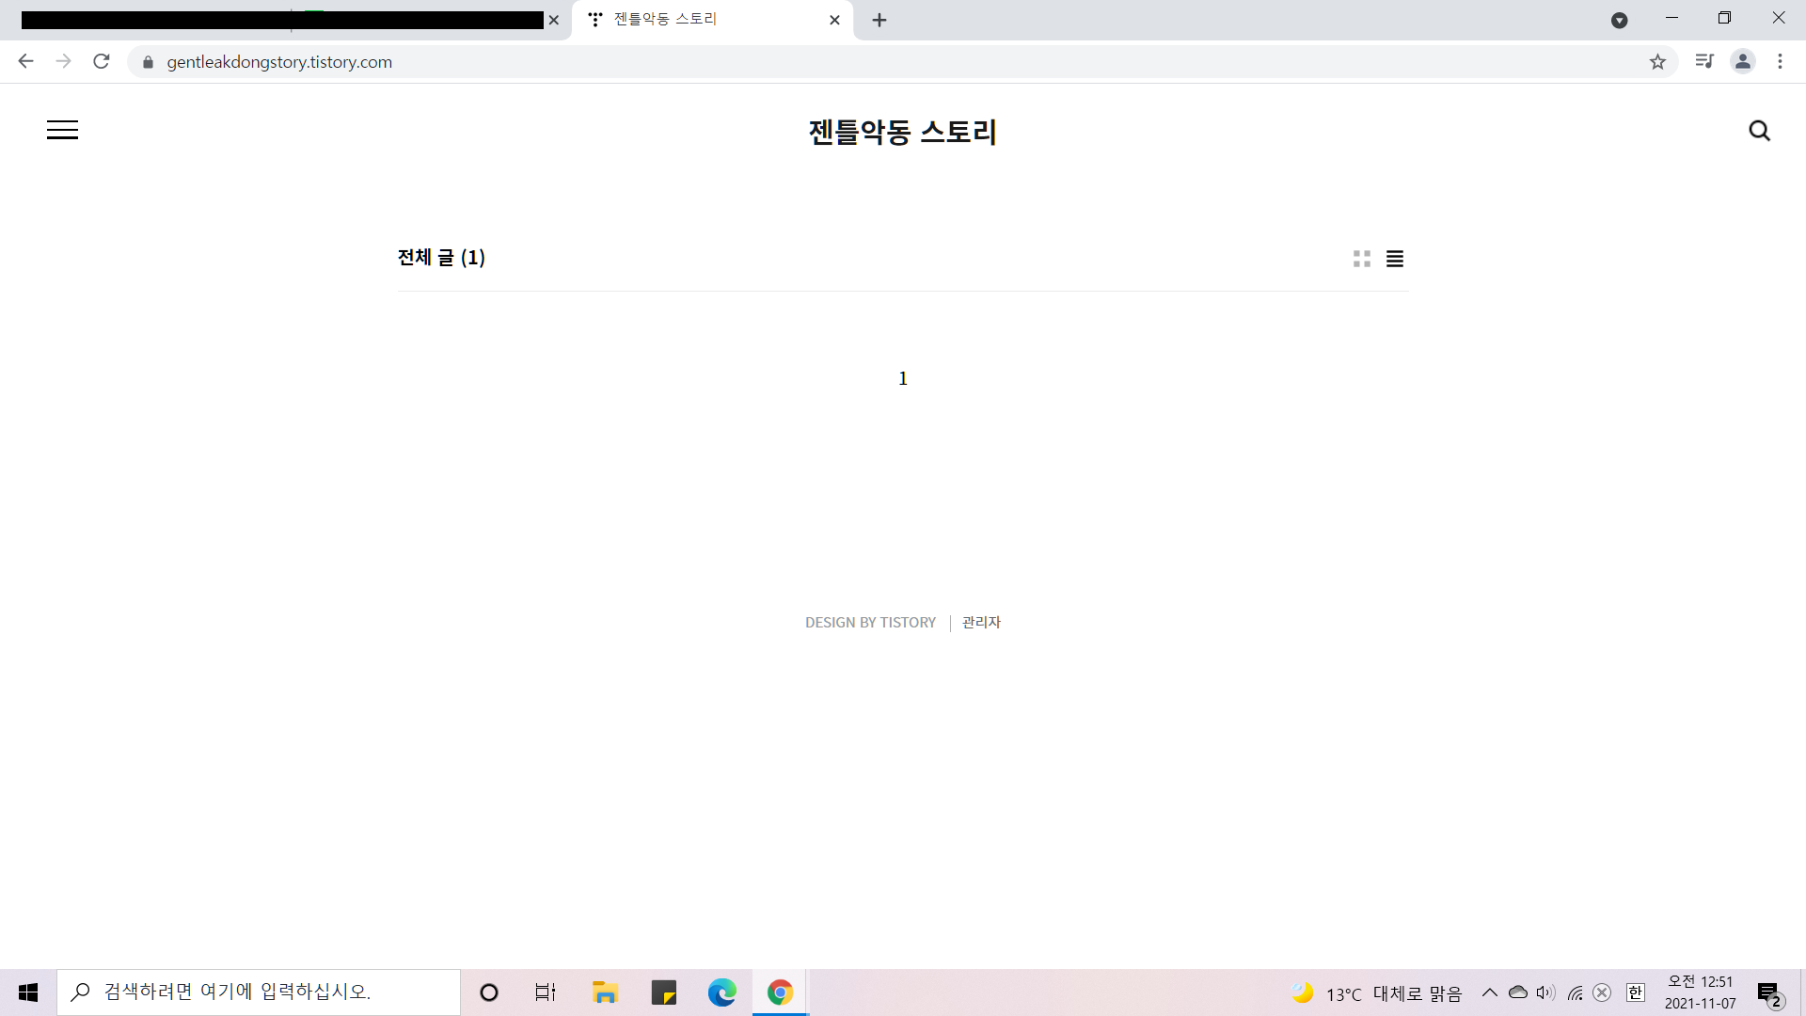Viewport: 1806px width, 1016px height.
Task: Reload the current page
Action: (x=102, y=61)
